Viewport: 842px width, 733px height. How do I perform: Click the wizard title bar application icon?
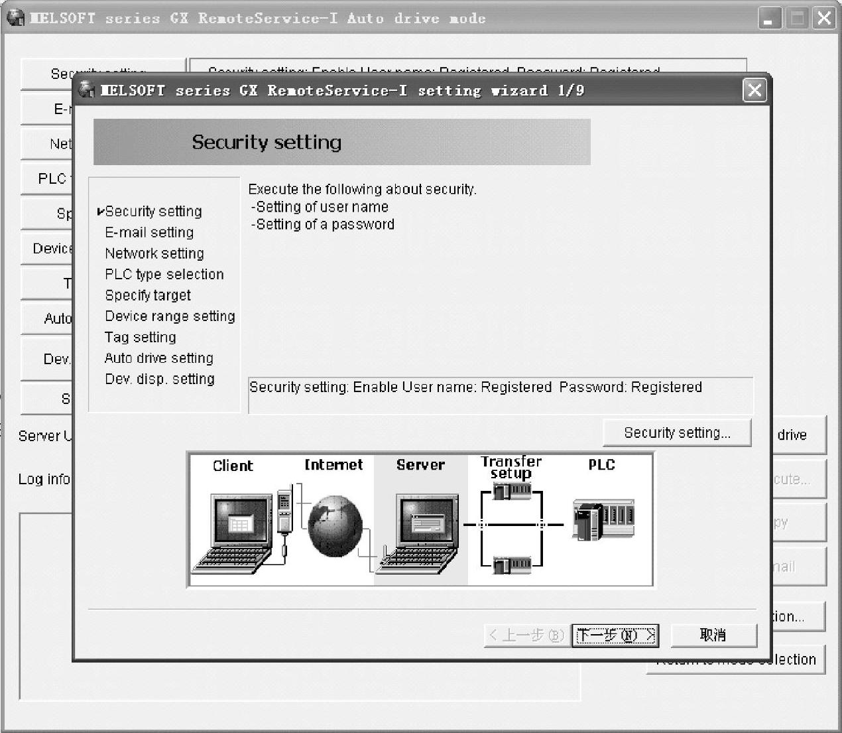tap(87, 90)
